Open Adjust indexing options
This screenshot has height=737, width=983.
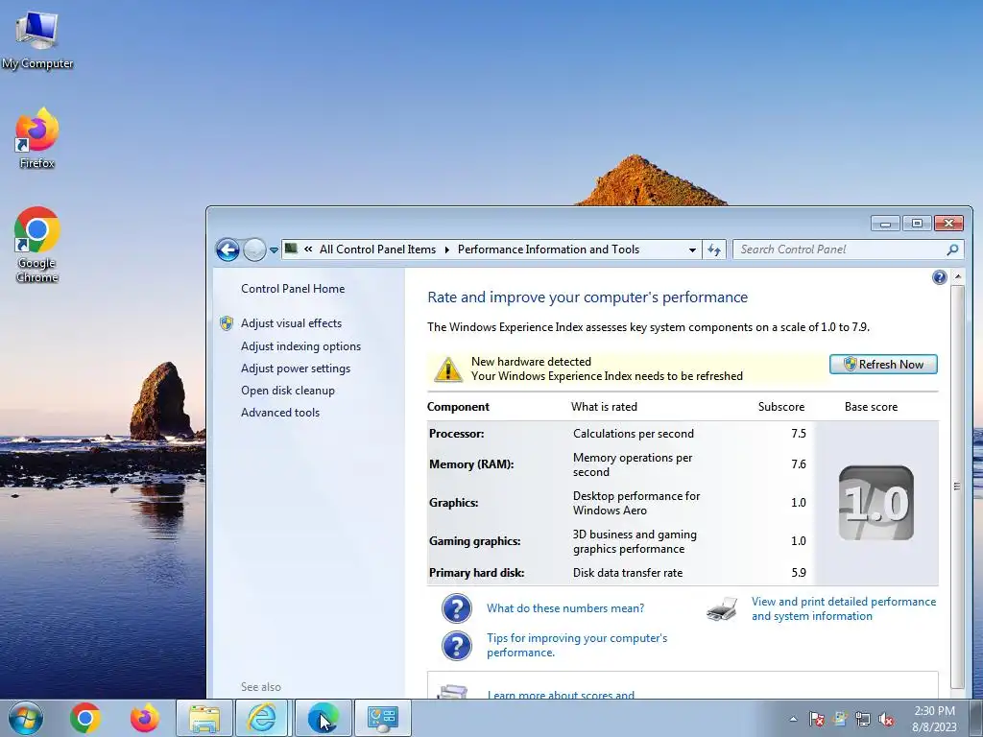pyautogui.click(x=300, y=346)
